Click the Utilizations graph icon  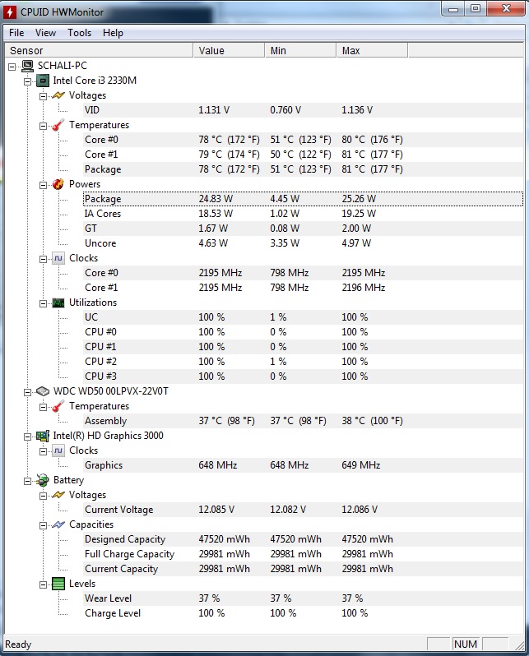(x=58, y=303)
